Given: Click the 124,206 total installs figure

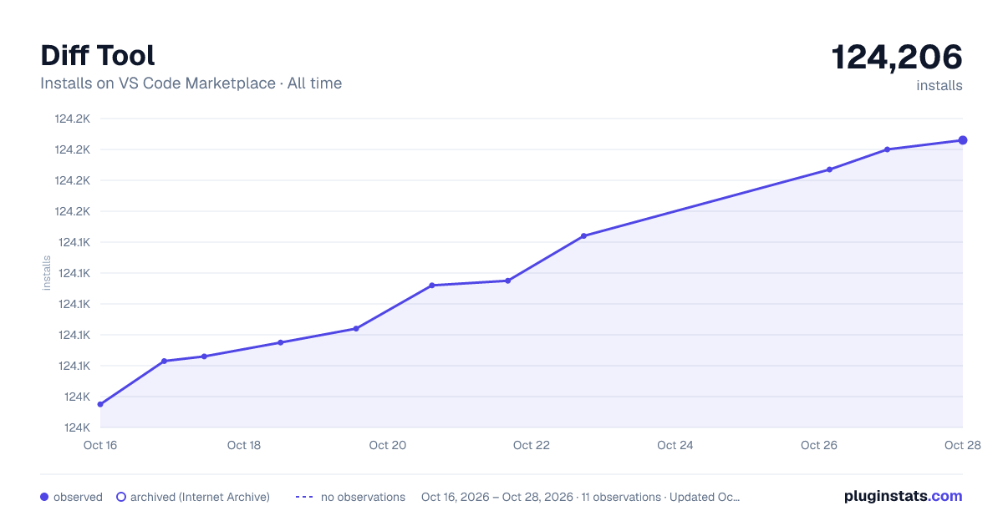Looking at the screenshot, I should tap(897, 58).
